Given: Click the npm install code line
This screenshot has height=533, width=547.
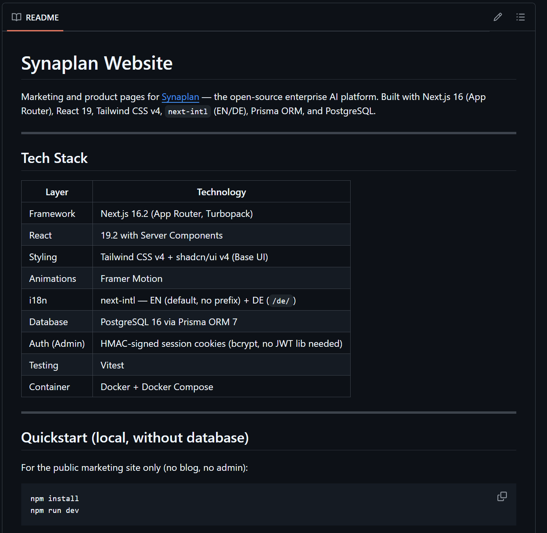Looking at the screenshot, I should pos(55,498).
